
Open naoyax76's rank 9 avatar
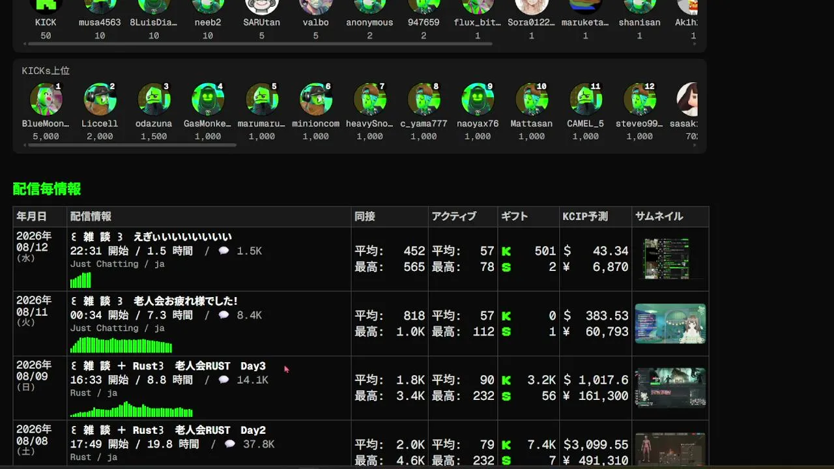pyautogui.click(x=478, y=100)
